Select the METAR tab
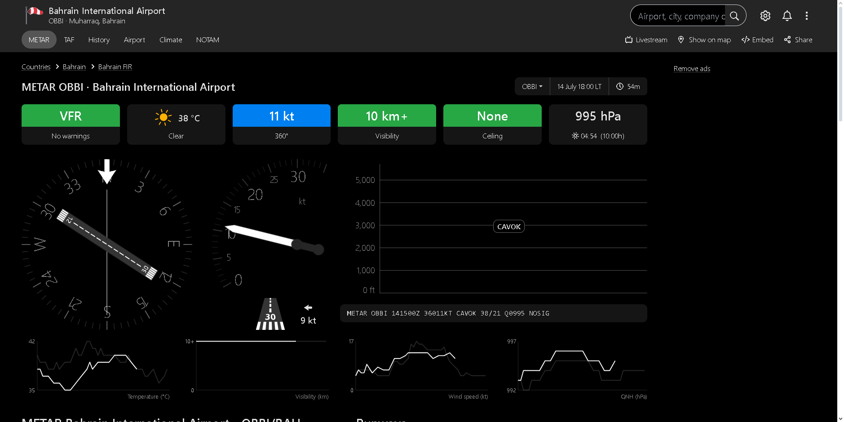This screenshot has width=844, height=422. coord(39,40)
